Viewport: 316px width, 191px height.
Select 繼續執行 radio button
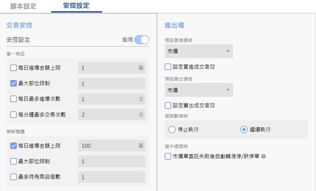[244, 130]
